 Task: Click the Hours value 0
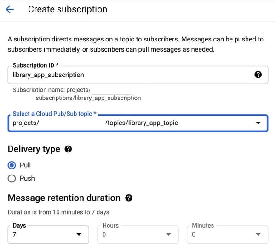(104, 235)
